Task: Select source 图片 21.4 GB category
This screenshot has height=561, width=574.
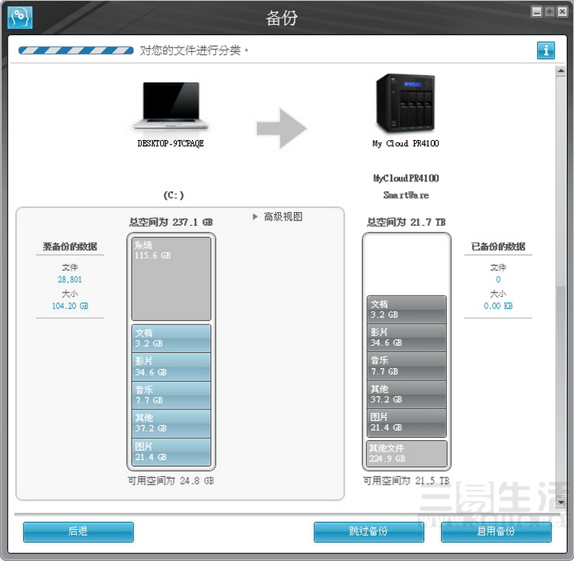Action: pos(171,452)
